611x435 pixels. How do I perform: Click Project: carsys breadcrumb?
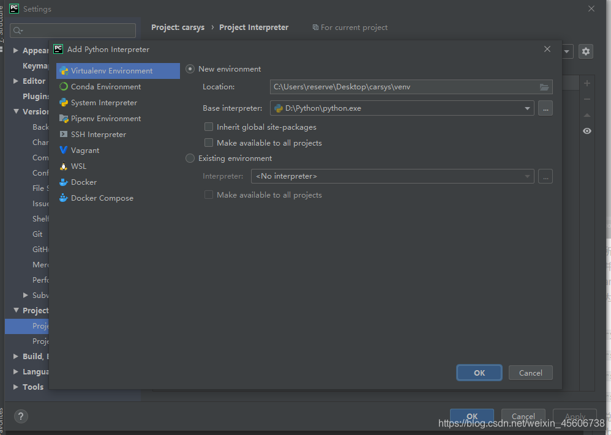coord(178,28)
